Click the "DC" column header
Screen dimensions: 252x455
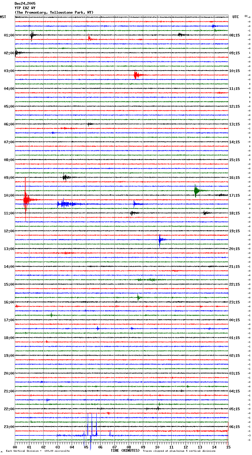(246, 16)
